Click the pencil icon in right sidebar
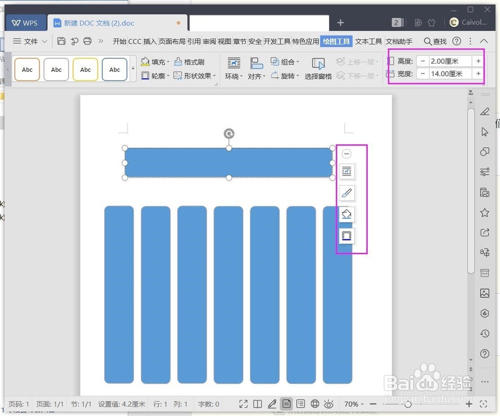The height and width of the screenshot is (416, 500). (x=484, y=111)
